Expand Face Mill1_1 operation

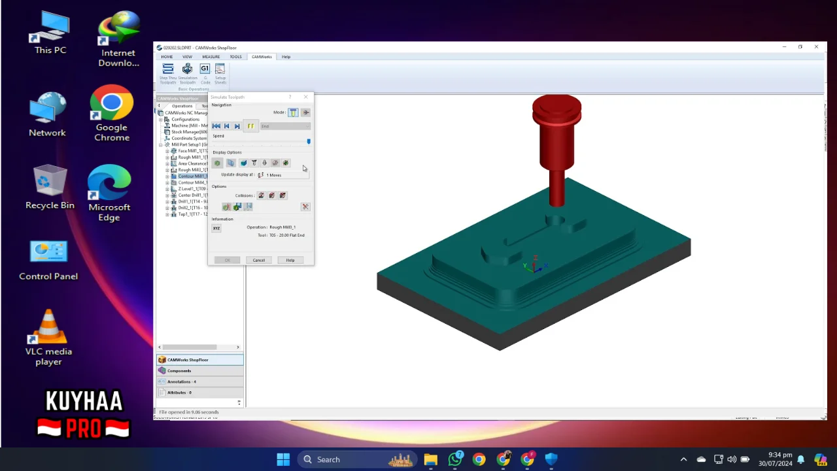pos(167,151)
